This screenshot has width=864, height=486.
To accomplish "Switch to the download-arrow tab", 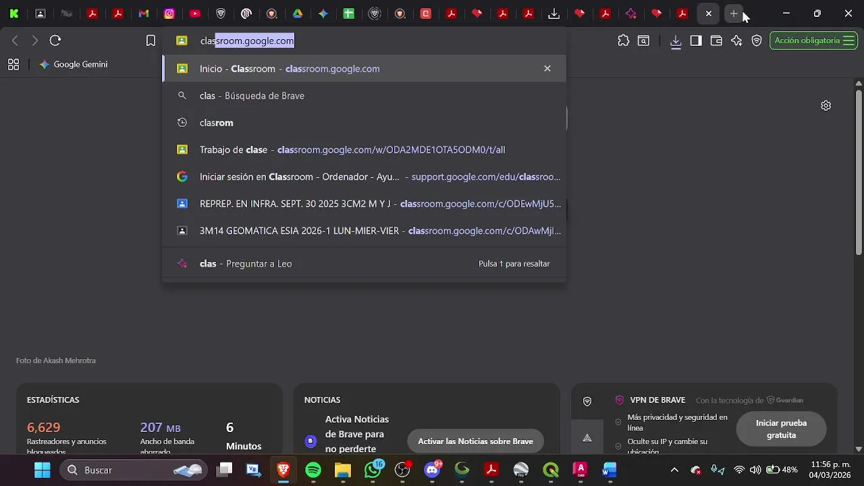I will tap(554, 13).
